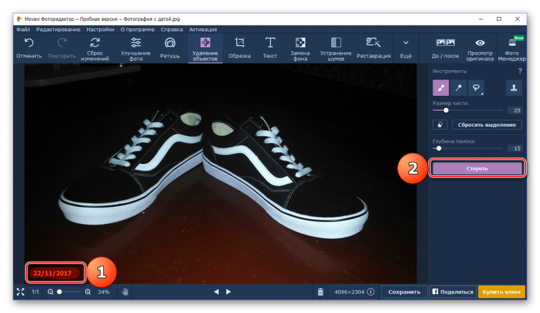Select the brush selection tool
540x313 pixels.
(x=440, y=87)
